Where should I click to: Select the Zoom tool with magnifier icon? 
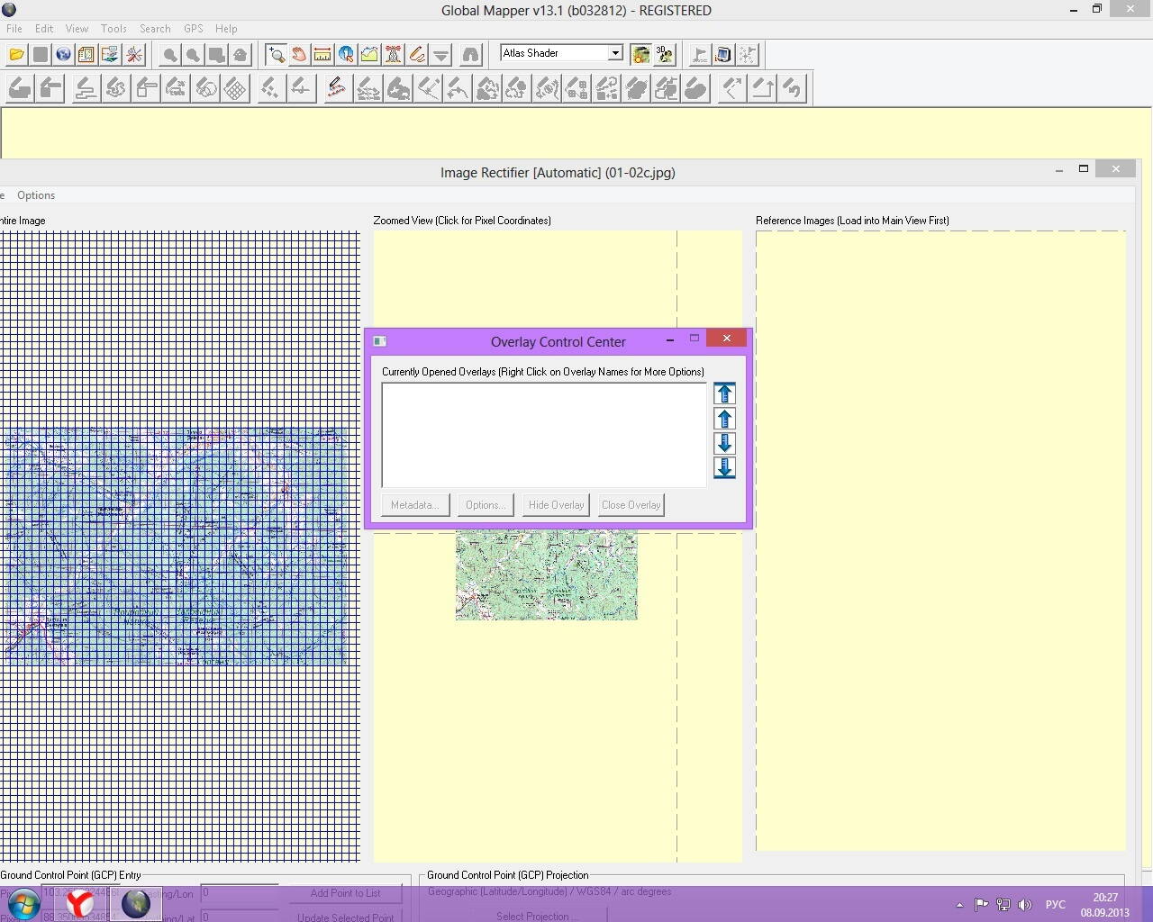(276, 55)
